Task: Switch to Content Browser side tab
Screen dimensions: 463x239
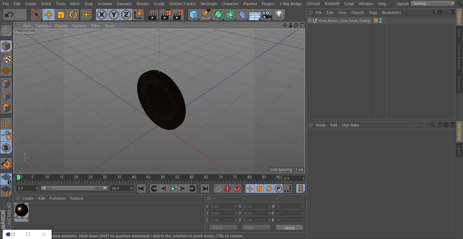Action: tap(459, 56)
